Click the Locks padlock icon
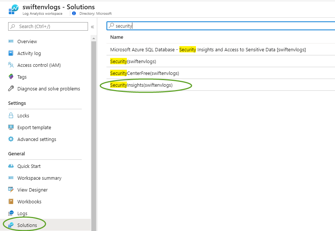 [x=11, y=115]
